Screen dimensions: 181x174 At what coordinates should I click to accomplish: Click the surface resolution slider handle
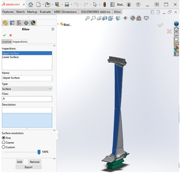pyautogui.click(x=39, y=152)
